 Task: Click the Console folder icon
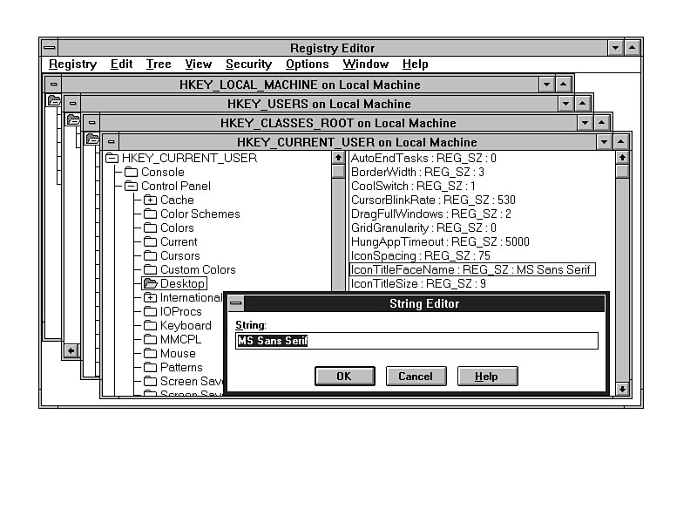(131, 172)
